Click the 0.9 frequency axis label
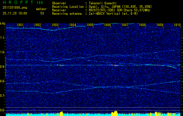The width and height of the screenshot is (183, 116). 3,67
